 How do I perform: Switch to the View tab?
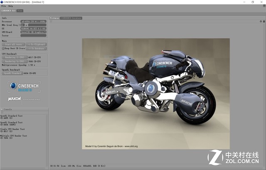click(x=20, y=10)
